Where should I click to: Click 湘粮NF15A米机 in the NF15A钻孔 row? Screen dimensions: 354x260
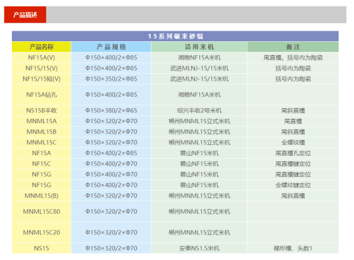199,94
